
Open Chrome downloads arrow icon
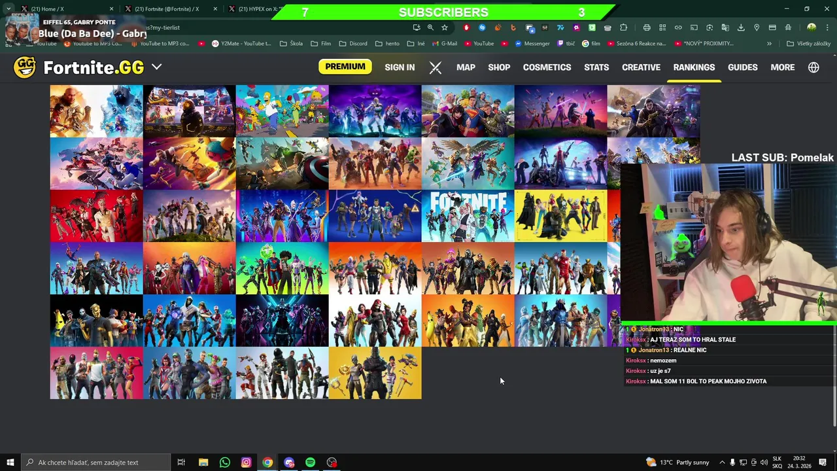741,27
